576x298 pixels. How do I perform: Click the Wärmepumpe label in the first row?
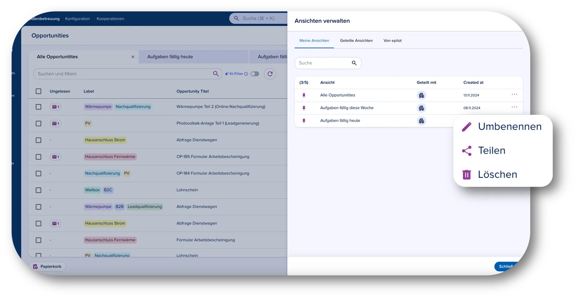point(98,107)
